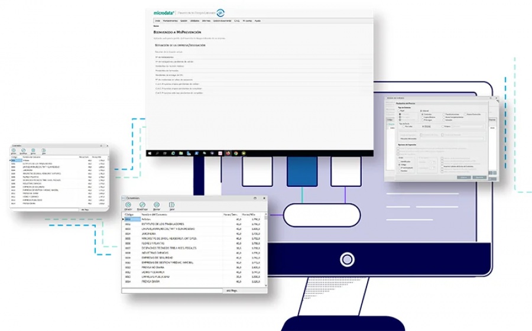Screen dimensions: 532x331
Task: Open Chrome from the Windows taskbar
Action: tap(235, 153)
